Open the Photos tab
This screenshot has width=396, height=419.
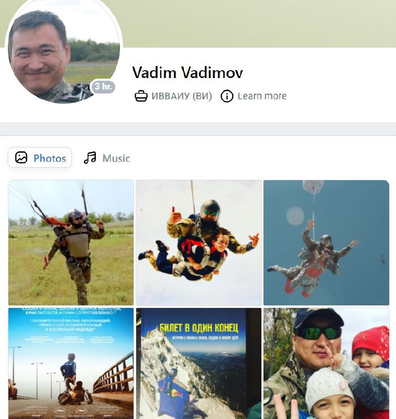(x=40, y=158)
